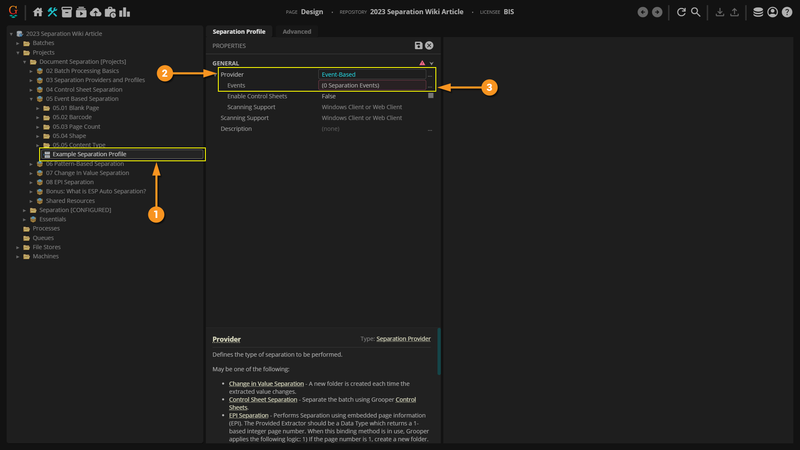Image resolution: width=800 pixels, height=450 pixels.
Task: Collapse the 05 Event Based Separation node
Action: (31, 99)
